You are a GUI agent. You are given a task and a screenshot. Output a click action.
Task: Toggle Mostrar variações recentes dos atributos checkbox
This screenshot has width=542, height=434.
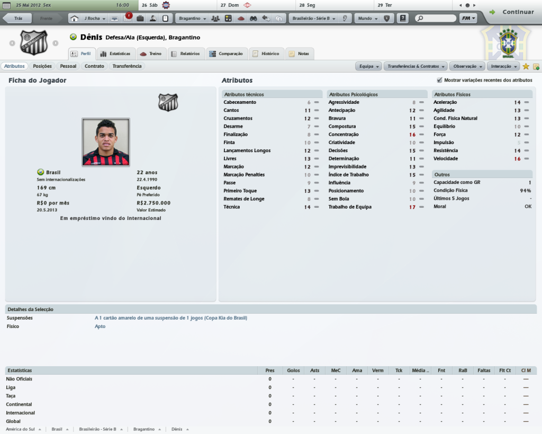click(x=439, y=80)
